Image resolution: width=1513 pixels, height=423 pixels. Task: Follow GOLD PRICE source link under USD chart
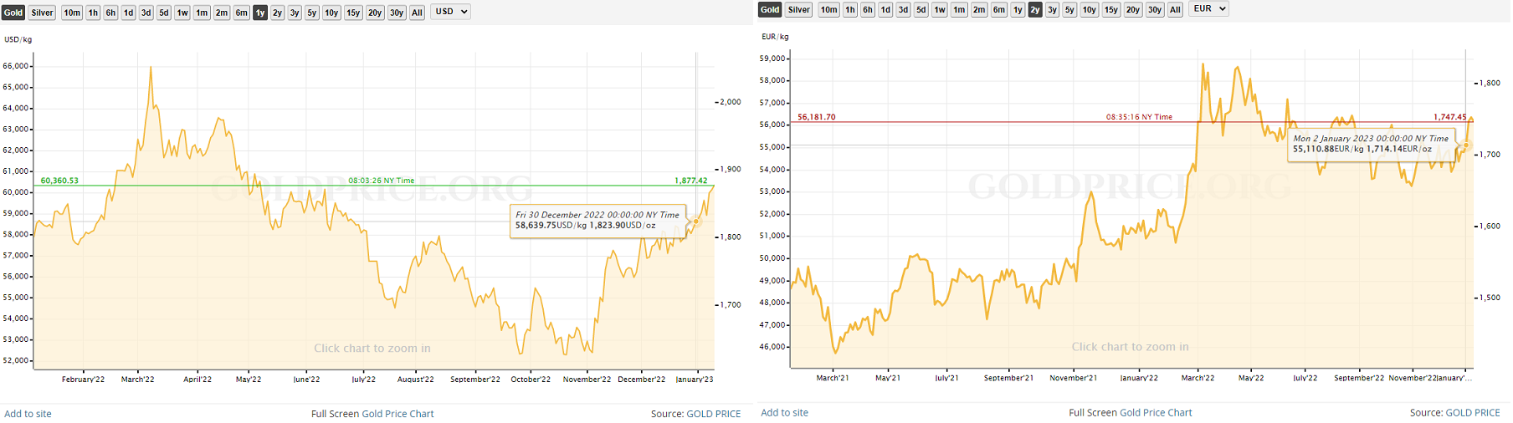click(713, 414)
